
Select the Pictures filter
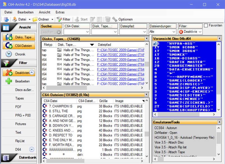[19, 124]
